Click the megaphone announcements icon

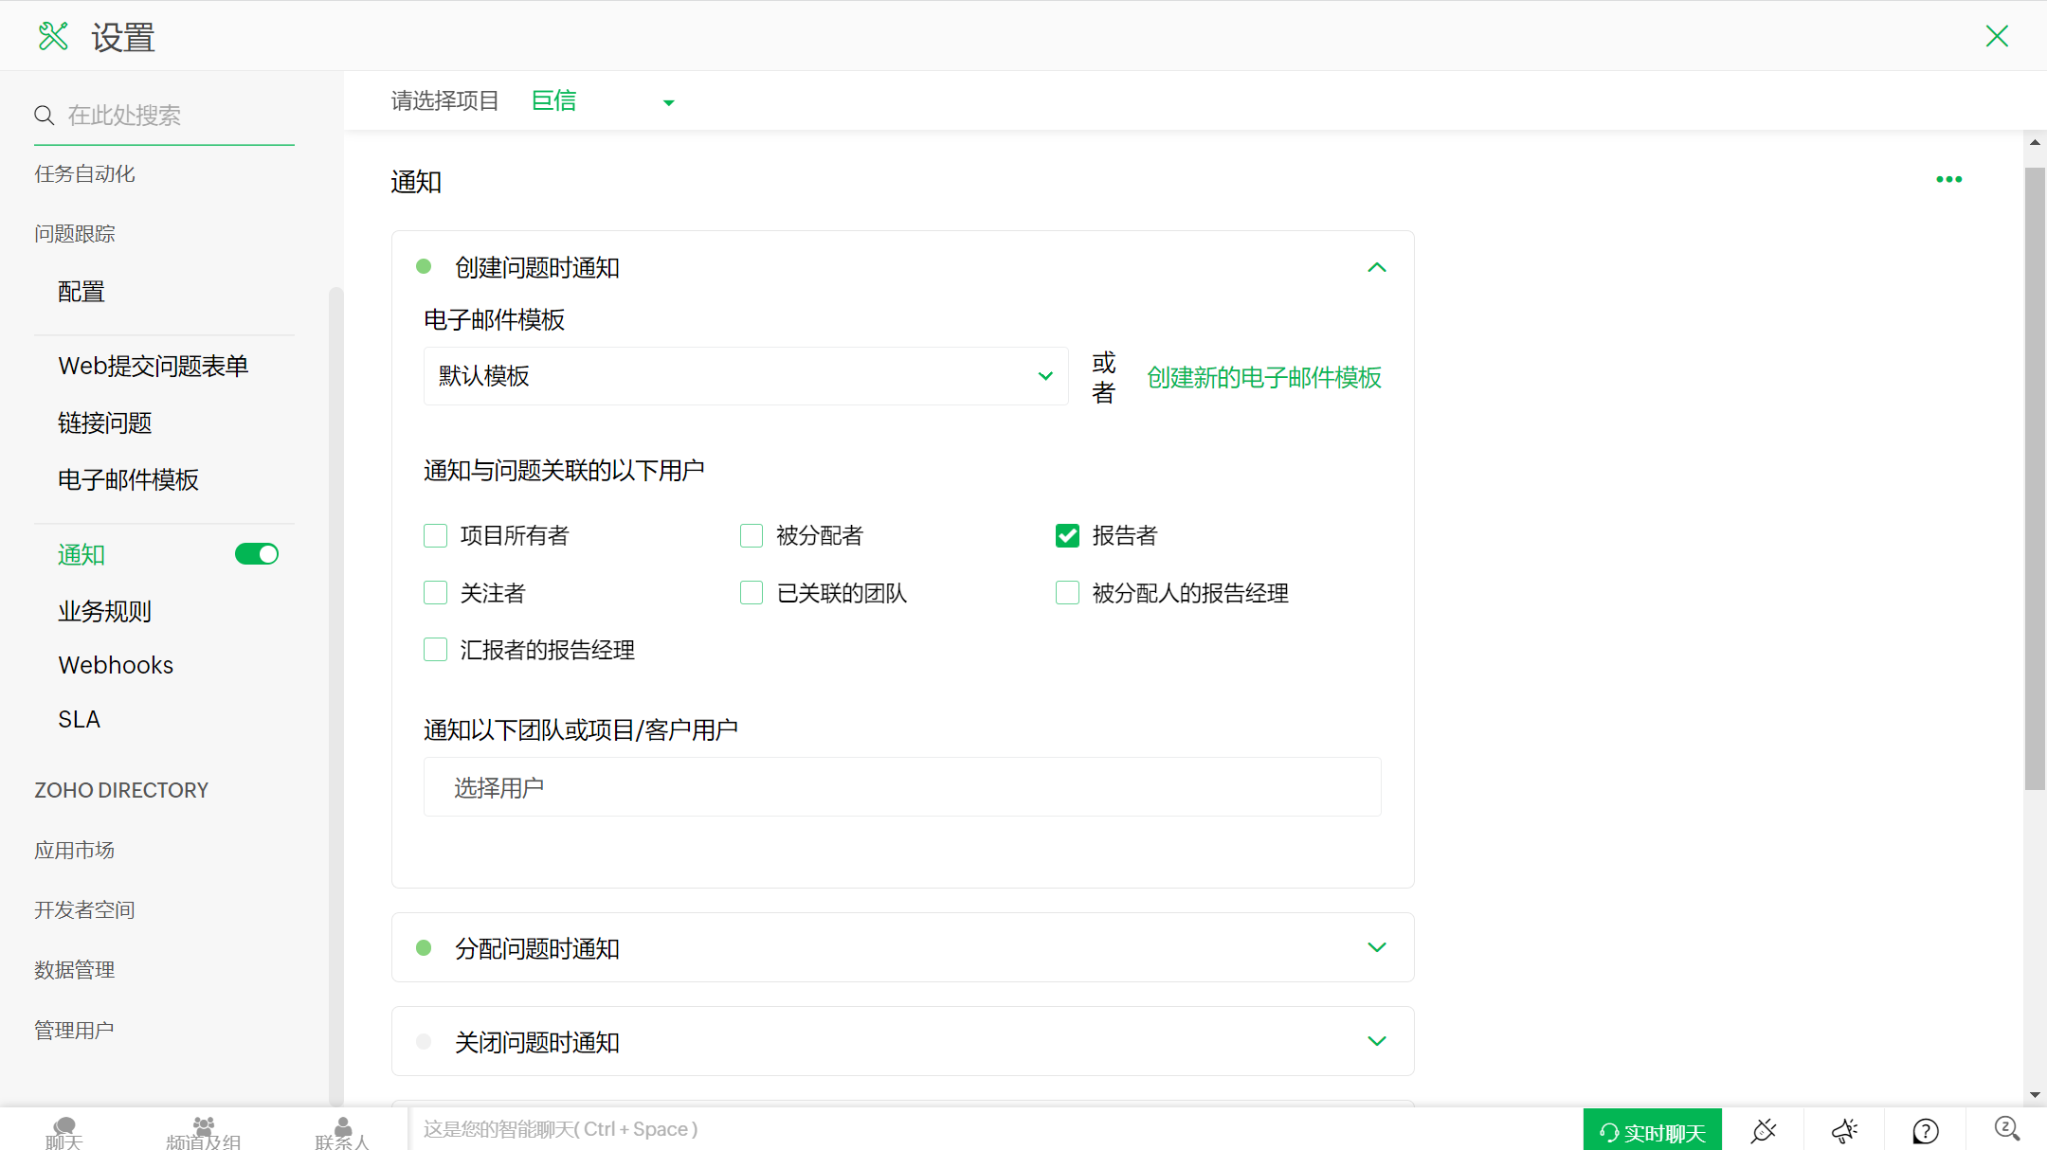pyautogui.click(x=1844, y=1130)
